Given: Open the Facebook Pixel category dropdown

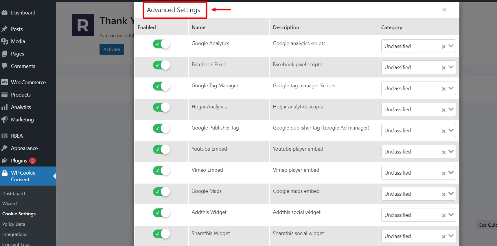Looking at the screenshot, I should tap(451, 67).
